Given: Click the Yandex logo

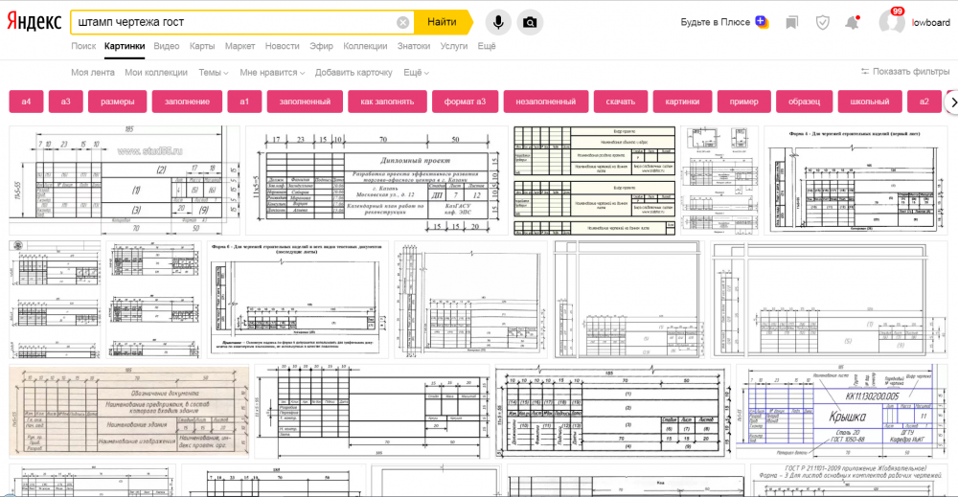Looking at the screenshot, I should click(34, 22).
